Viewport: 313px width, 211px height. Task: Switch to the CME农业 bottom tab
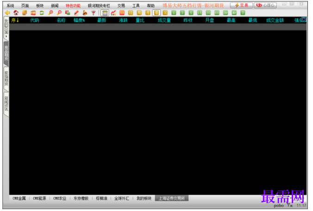[x=60, y=198]
